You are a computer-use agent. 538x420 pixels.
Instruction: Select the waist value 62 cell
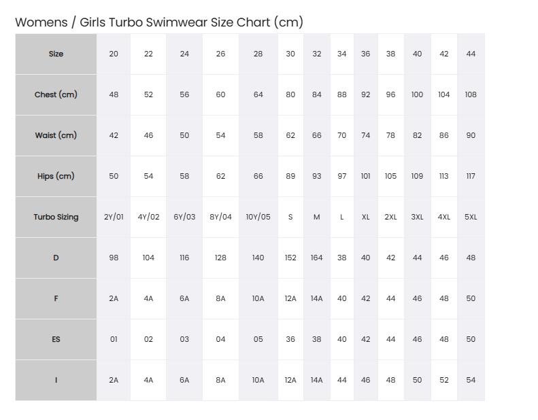click(290, 135)
